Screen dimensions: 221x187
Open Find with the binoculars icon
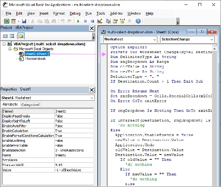(54, 21)
